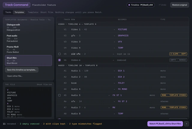The height and width of the screenshot is (129, 192).
Task: Click the GRAPHICS name for V2
Action: point(123,36)
